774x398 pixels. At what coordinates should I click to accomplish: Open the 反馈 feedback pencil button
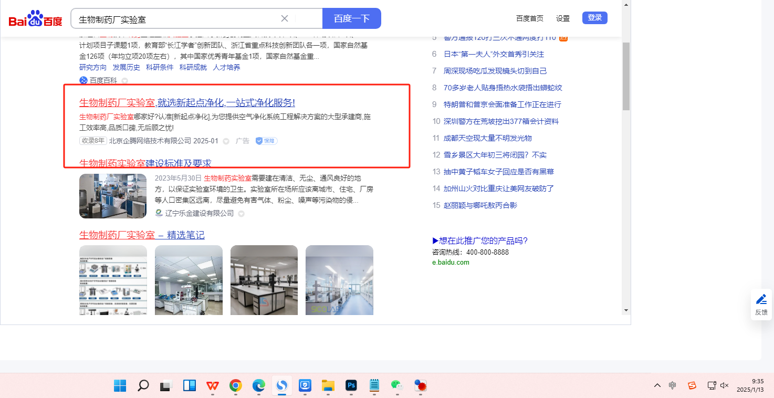pos(761,305)
